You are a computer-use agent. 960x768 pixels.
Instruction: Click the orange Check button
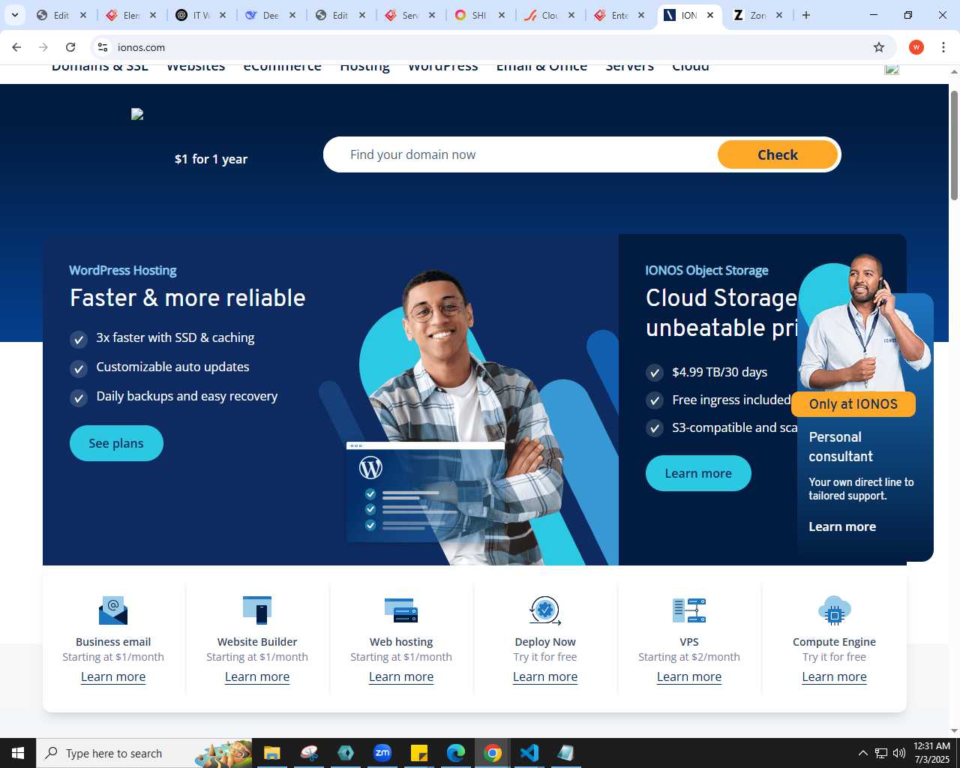(778, 154)
